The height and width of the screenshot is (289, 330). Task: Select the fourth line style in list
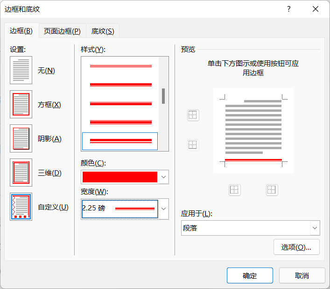tap(120, 122)
